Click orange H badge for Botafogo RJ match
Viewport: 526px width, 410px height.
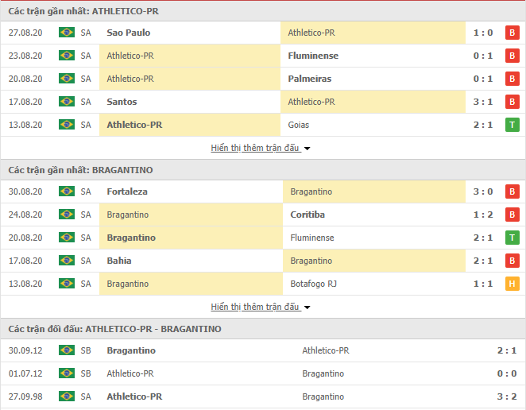pos(512,284)
